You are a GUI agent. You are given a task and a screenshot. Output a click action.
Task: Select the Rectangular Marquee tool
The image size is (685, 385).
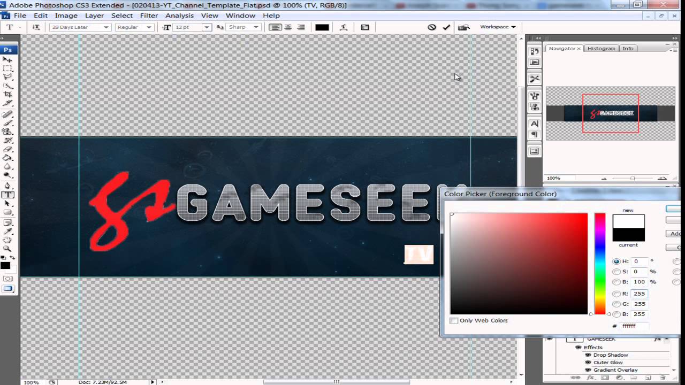click(7, 68)
